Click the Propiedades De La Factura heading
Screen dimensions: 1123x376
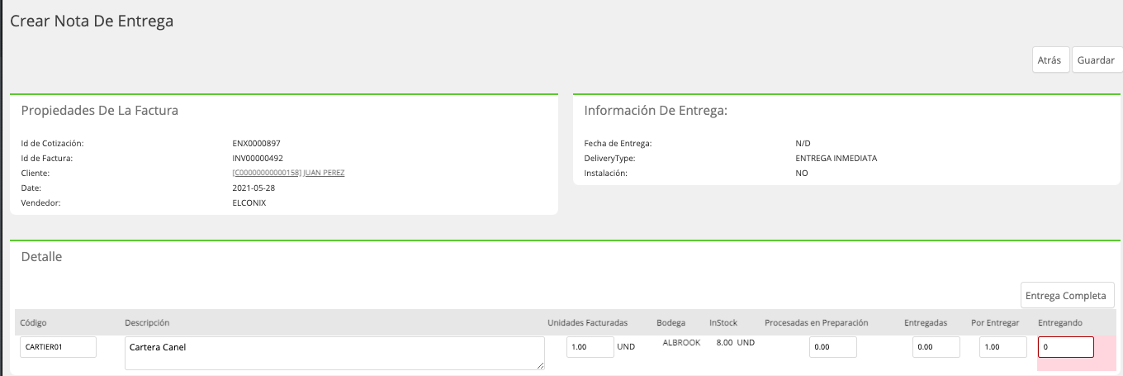point(99,110)
